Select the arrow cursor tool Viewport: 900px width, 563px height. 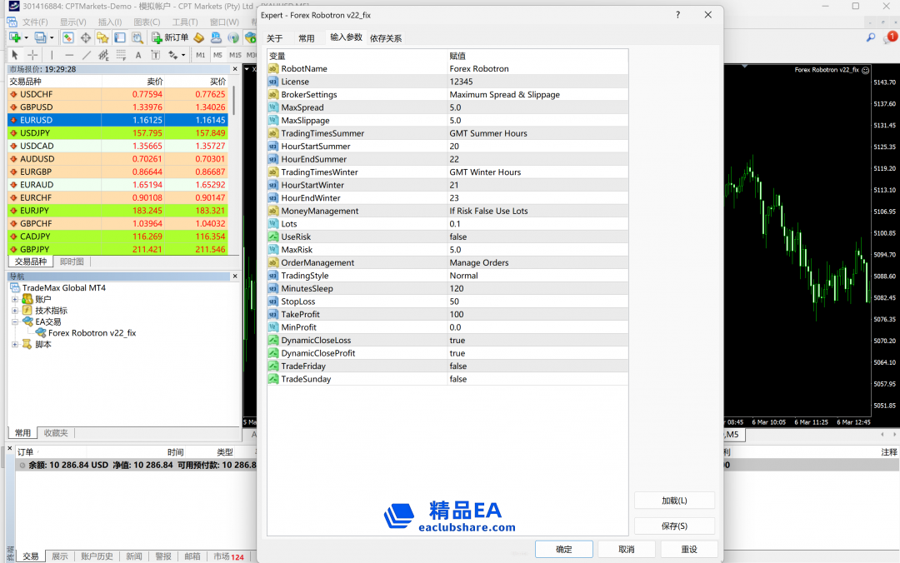[14, 55]
